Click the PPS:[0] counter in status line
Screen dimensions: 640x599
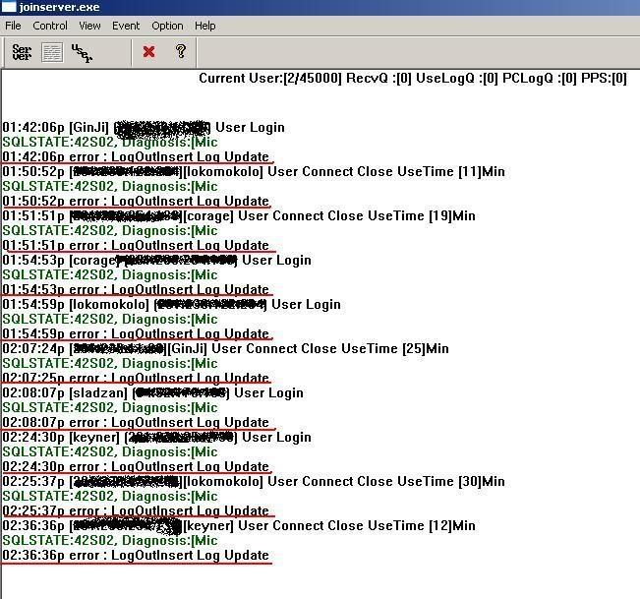[605, 79]
